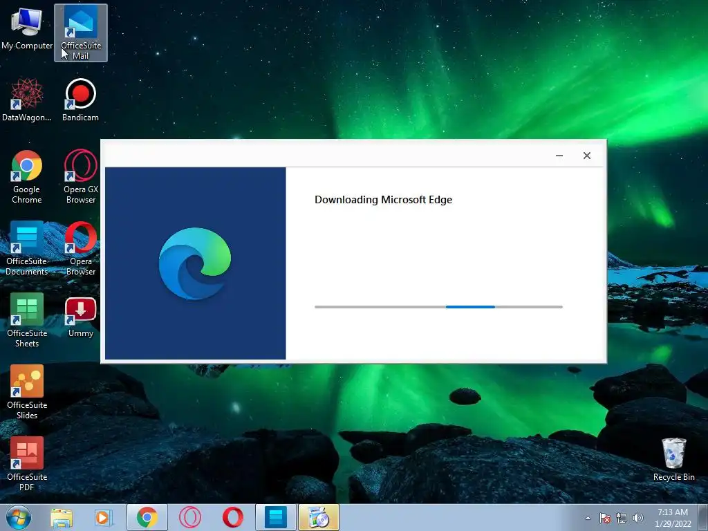Close the Microsoft Edge installer window
Screen dimensions: 708x531
(x=586, y=156)
